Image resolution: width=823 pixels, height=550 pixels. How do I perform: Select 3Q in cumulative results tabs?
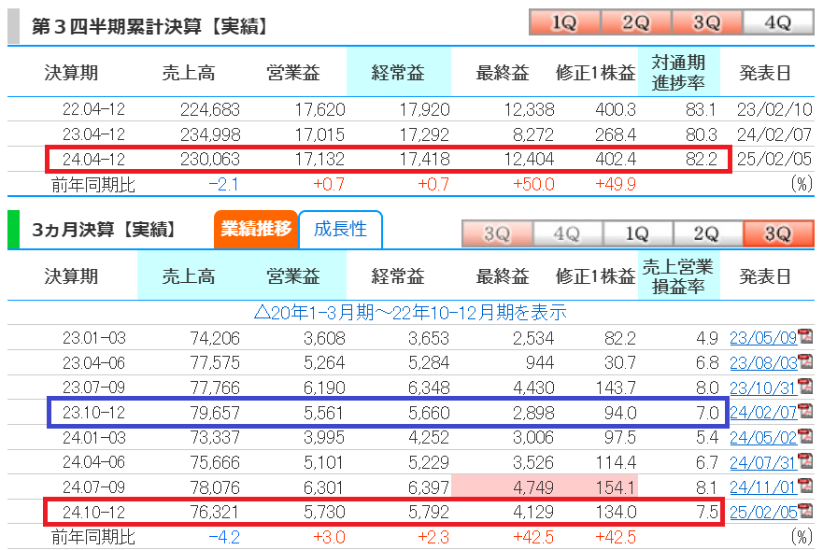tap(706, 22)
